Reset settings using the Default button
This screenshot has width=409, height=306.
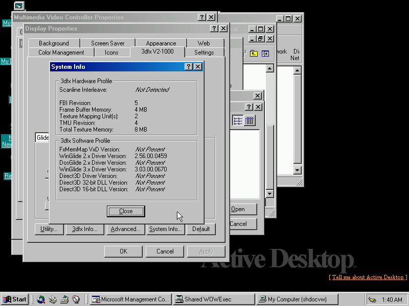(201, 229)
